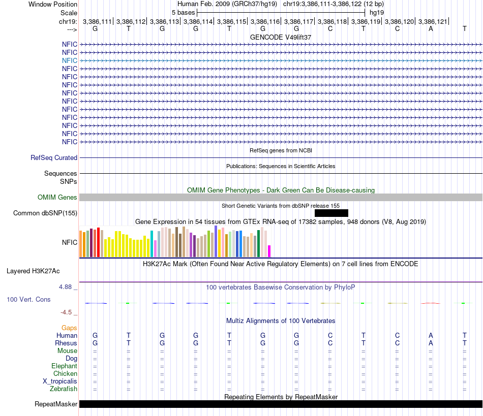The width and height of the screenshot is (483, 416).
Task: Select the Sequences track label
Action: click(61, 174)
